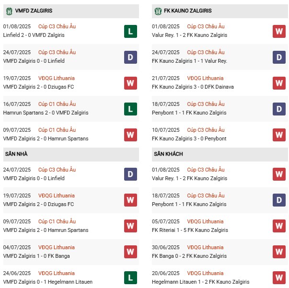Screen dimensions: 289x288
Task: Click the D badge for Penybont 1-1 match on 18/07/2025 in the top-right list
Action: (x=279, y=109)
